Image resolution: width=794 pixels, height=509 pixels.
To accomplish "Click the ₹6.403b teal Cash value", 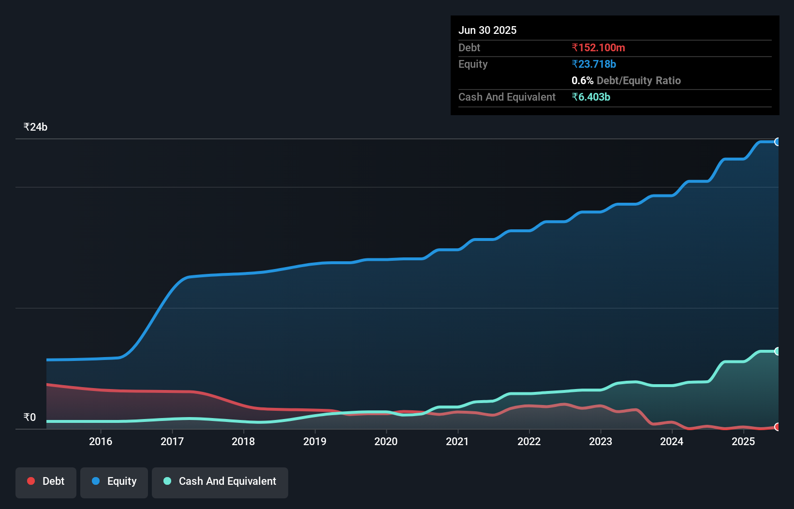I will 591,97.
